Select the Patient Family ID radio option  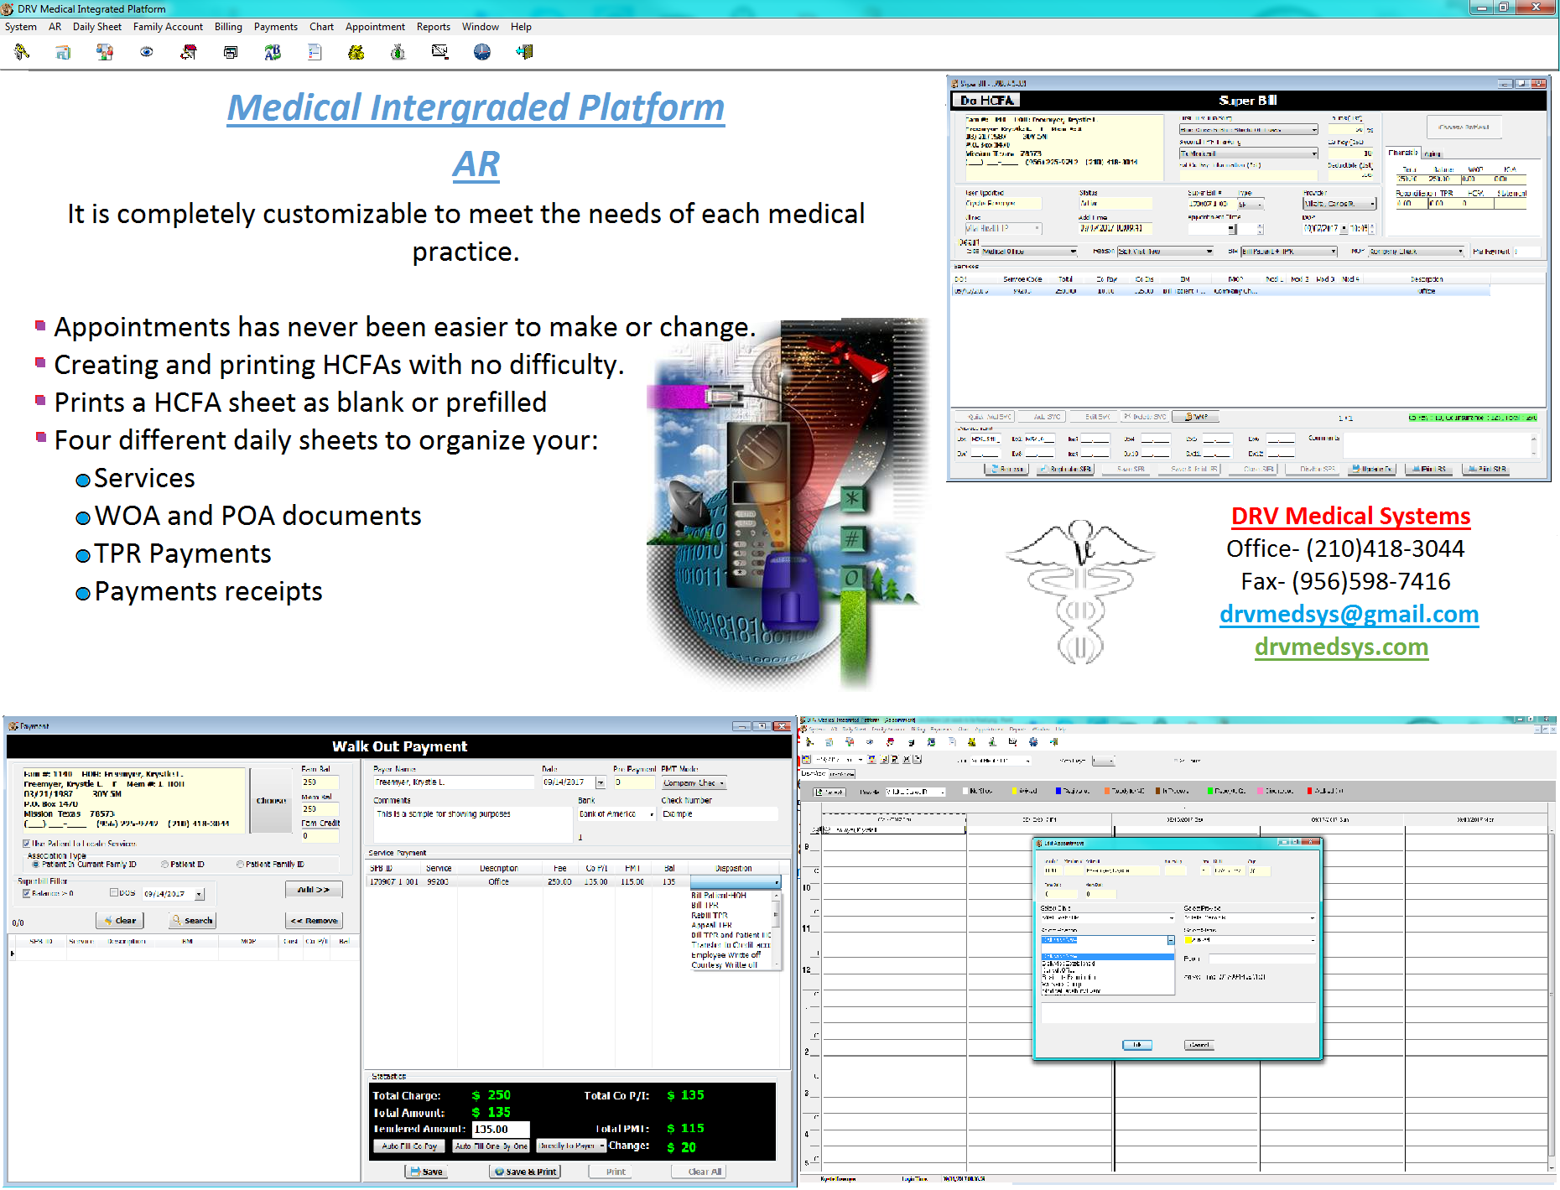click(240, 864)
